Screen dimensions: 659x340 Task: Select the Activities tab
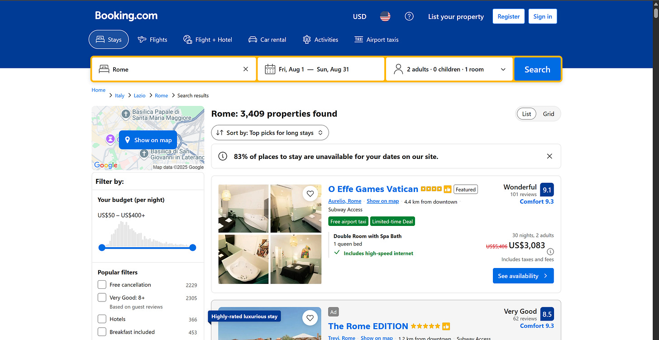[x=320, y=39]
